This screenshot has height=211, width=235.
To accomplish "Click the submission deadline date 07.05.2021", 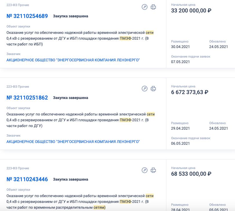I will coord(180,62).
